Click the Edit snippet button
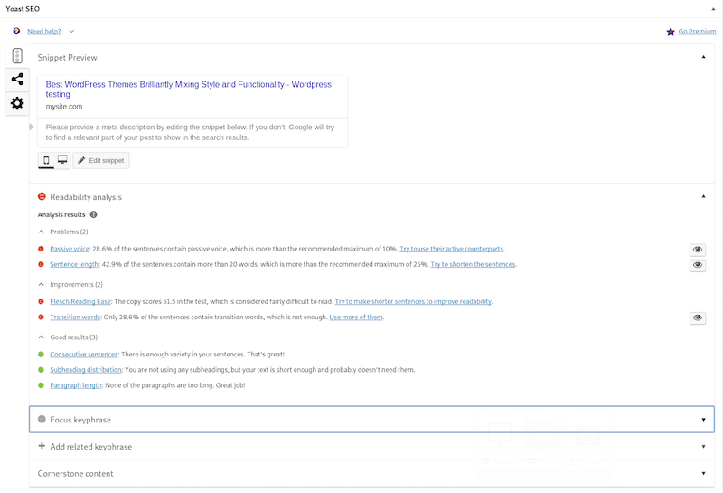Image resolution: width=723 pixels, height=493 pixels. click(x=101, y=160)
